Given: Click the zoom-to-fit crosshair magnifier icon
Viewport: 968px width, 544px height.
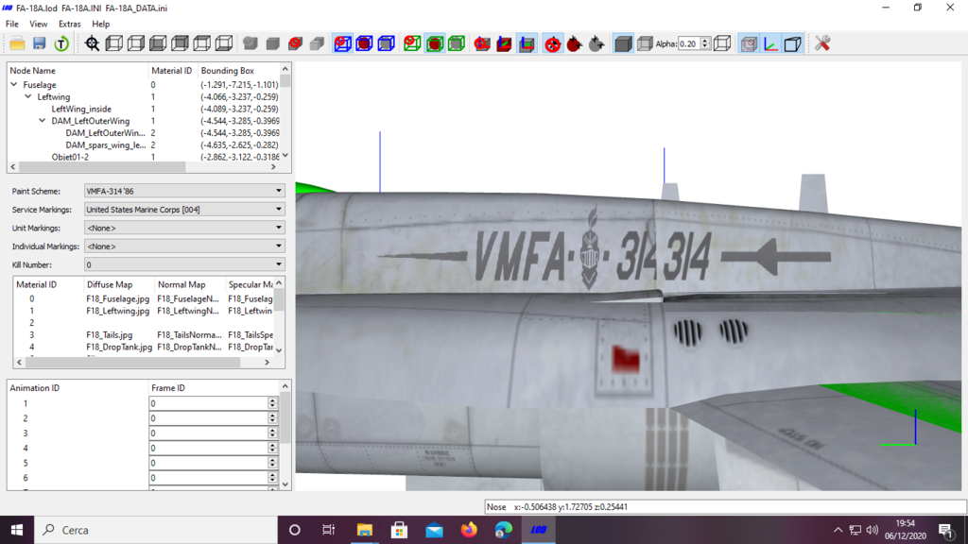Looking at the screenshot, I should coord(92,43).
